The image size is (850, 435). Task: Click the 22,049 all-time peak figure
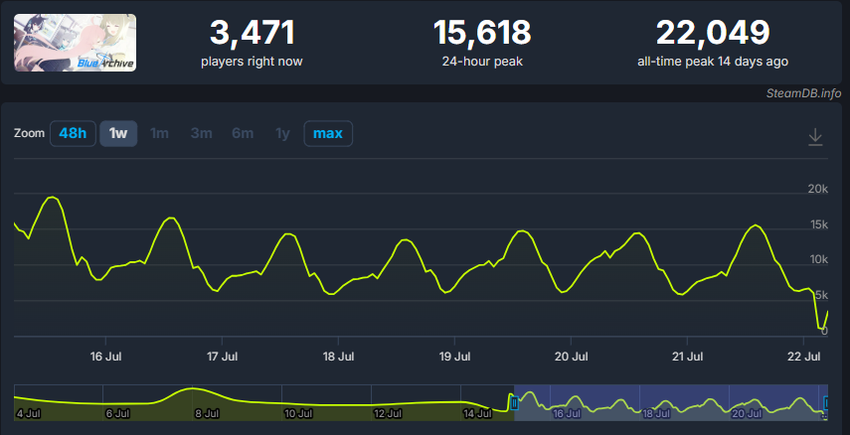[x=713, y=33]
